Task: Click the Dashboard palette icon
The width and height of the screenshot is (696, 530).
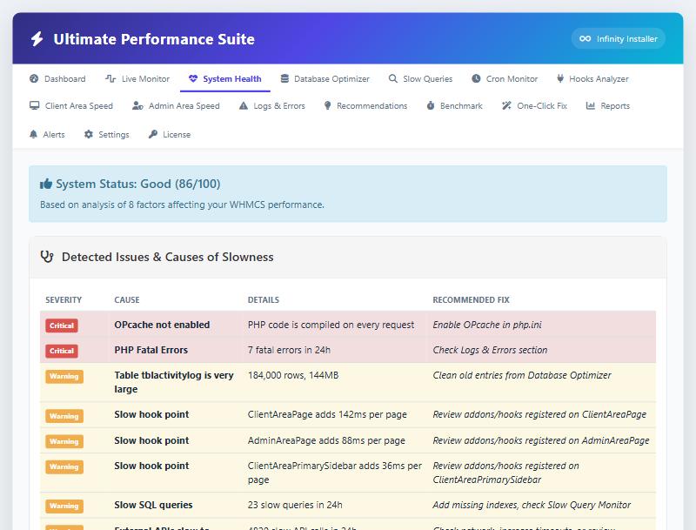Action: [x=34, y=78]
